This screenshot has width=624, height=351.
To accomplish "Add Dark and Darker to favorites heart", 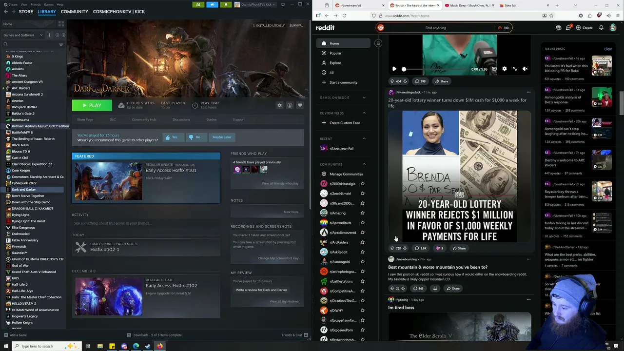I will (x=300, y=105).
